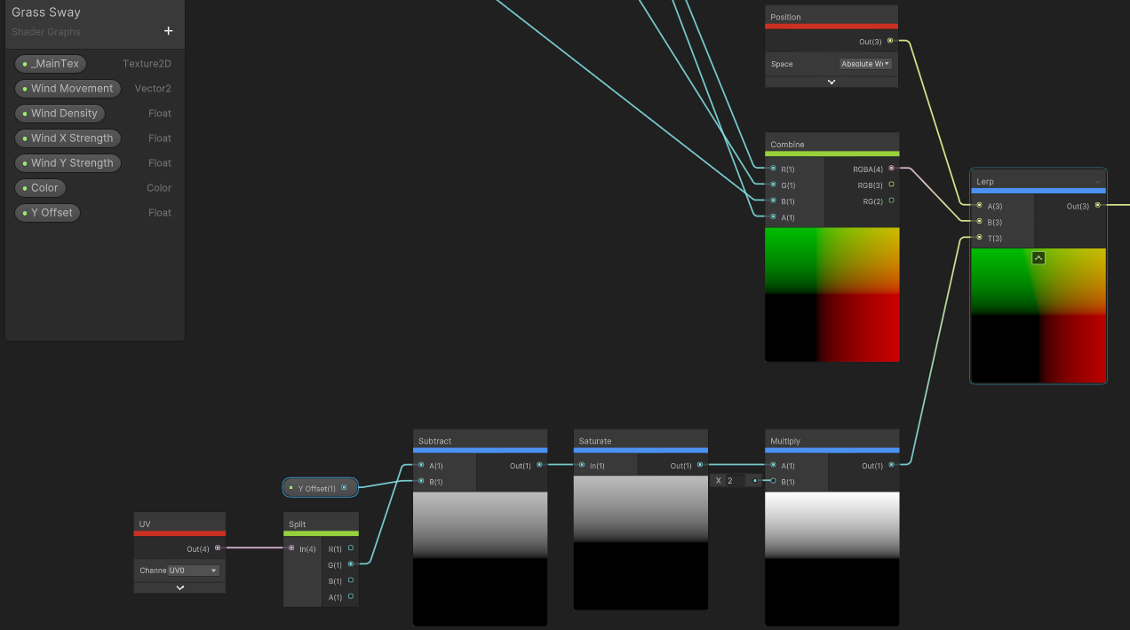Click the Combine node A(1) input port
The image size is (1130, 630).
click(x=773, y=217)
